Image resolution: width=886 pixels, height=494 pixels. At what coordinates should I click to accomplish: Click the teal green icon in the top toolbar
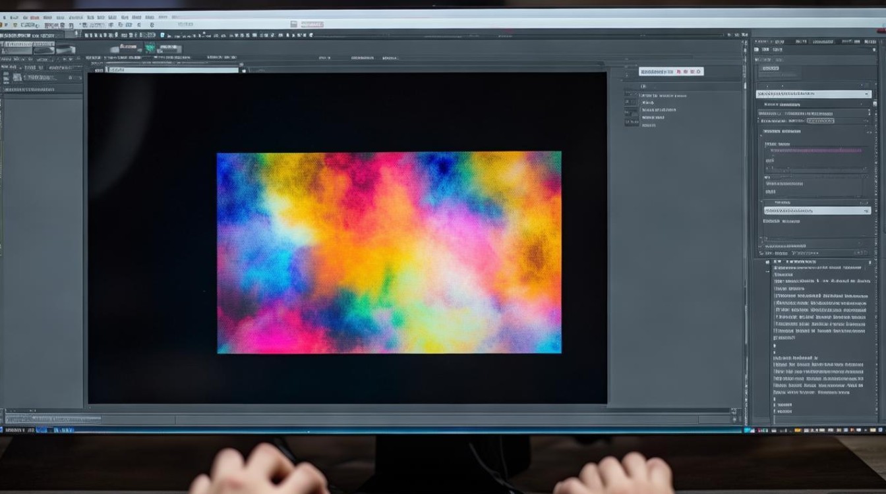tap(150, 48)
